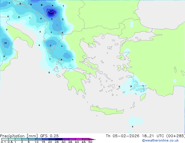This screenshot has height=143, width=185.
Task: Select legend swatch between 0.1 and 0.5
Action: click(x=5, y=139)
